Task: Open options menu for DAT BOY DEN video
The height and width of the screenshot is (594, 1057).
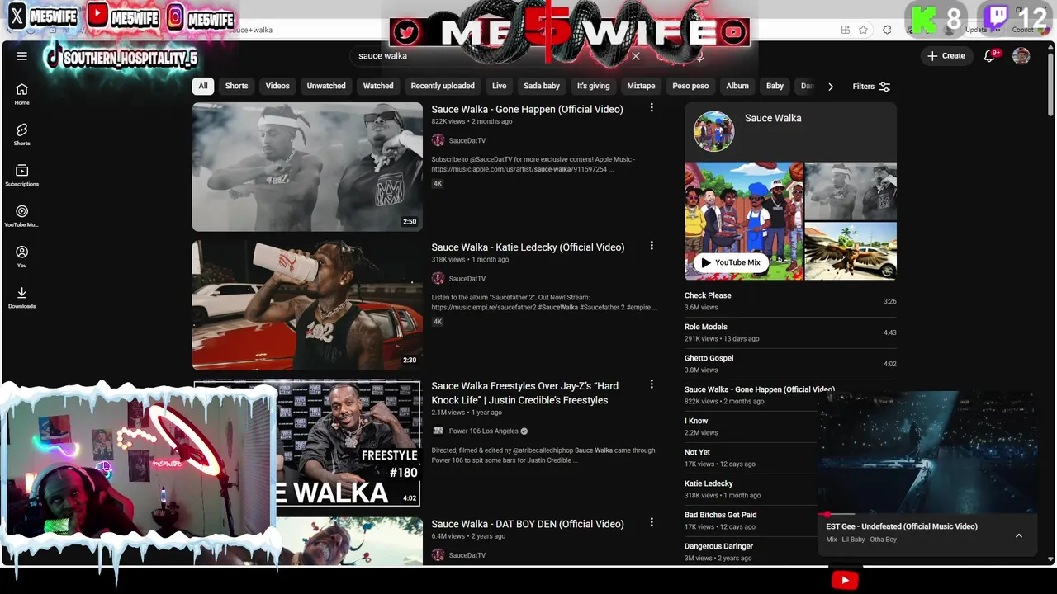Action: [652, 522]
